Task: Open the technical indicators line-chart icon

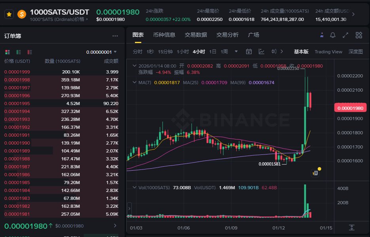Action: tap(262, 51)
